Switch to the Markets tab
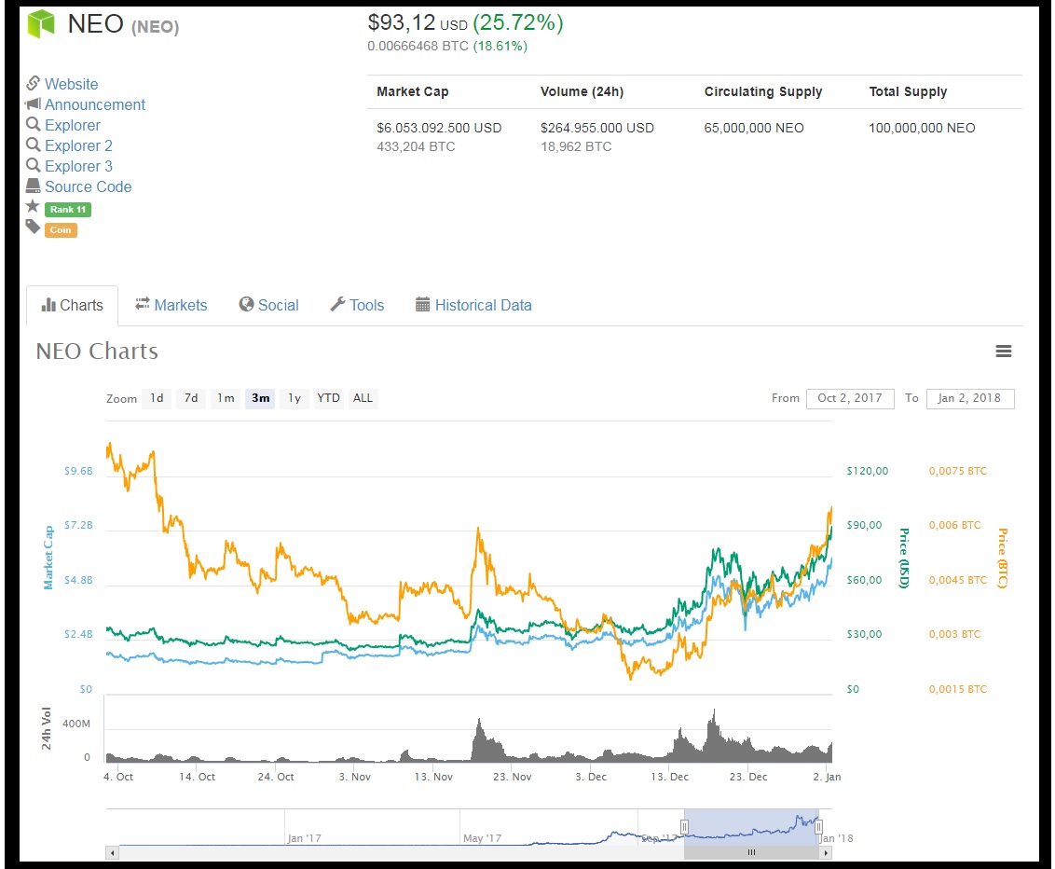Screen dimensions: 1055x869 coord(171,306)
